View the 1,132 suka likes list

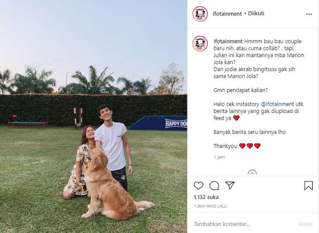coord(206,197)
